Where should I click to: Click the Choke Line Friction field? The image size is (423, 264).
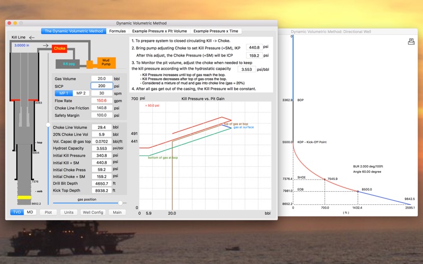pyautogui.click(x=102, y=108)
